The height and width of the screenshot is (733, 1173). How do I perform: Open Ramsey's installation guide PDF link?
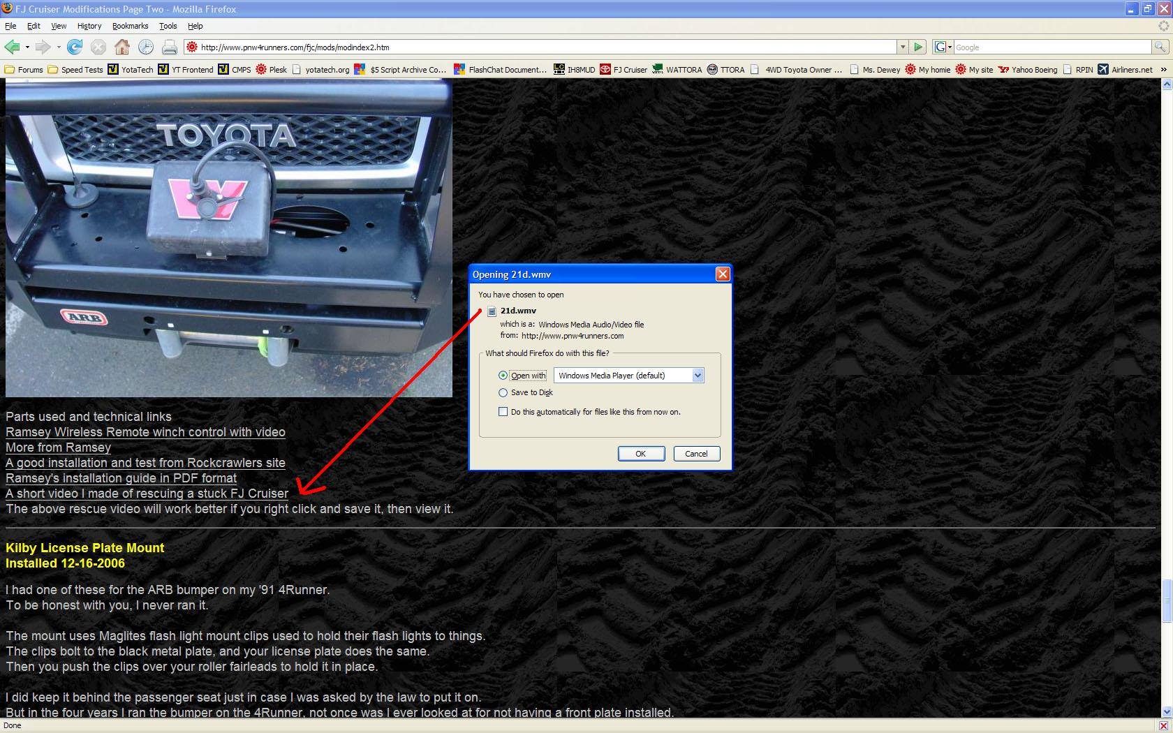click(121, 478)
